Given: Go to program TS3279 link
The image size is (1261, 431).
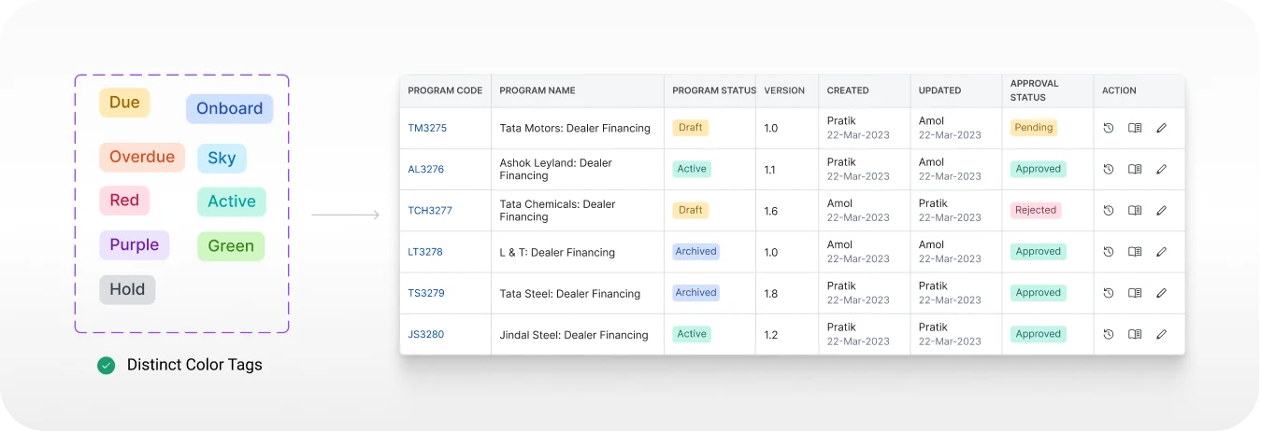Looking at the screenshot, I should click(x=426, y=293).
